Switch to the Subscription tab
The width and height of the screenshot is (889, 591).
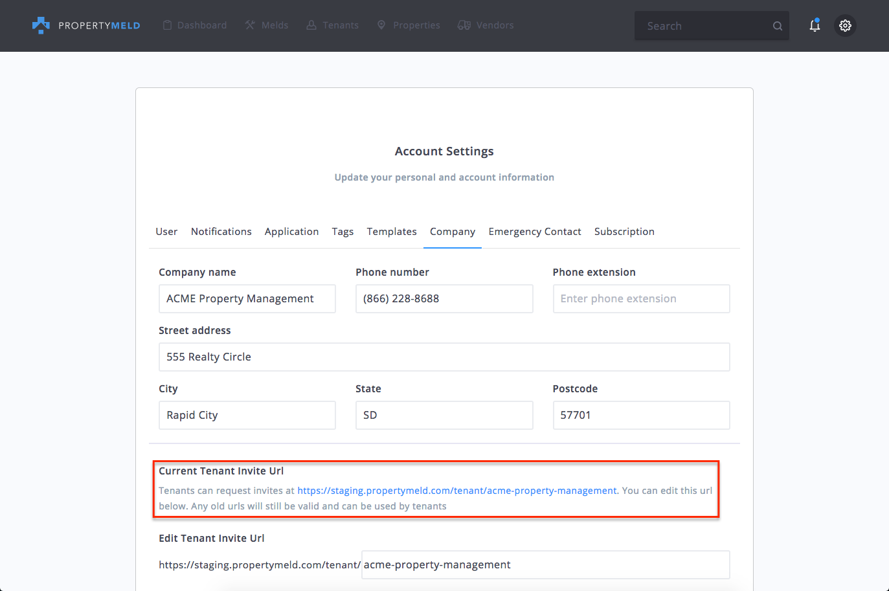click(624, 232)
